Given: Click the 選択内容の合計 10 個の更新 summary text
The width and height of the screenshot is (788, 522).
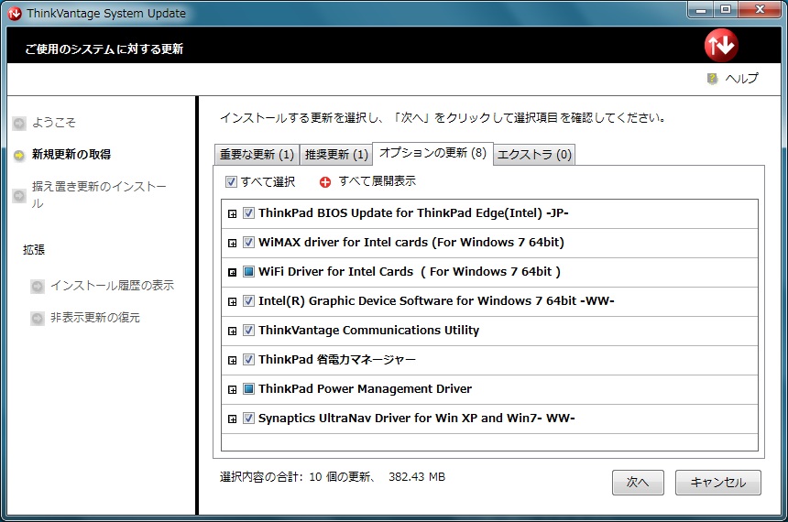Looking at the screenshot, I should (333, 477).
